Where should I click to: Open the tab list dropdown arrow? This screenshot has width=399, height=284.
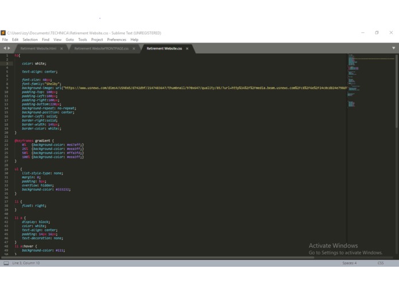coord(393,48)
